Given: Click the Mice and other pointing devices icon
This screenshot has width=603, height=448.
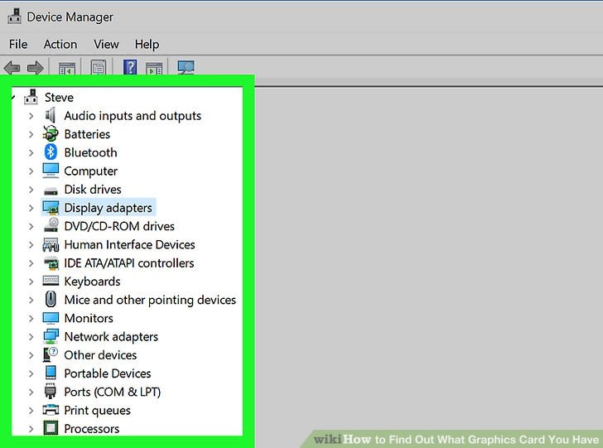Looking at the screenshot, I should tap(51, 299).
